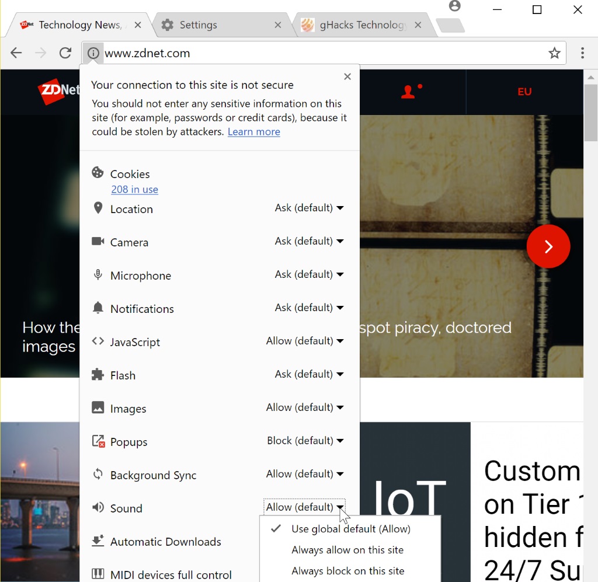The image size is (598, 582).
Task: Click the scrollbar up arrow
Action: [591, 78]
